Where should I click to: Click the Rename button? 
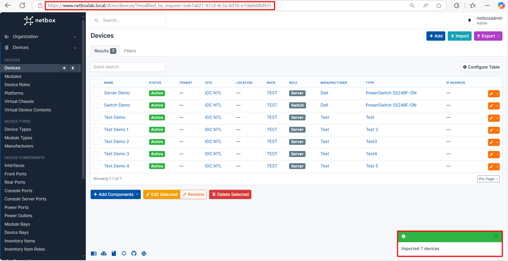(x=193, y=195)
